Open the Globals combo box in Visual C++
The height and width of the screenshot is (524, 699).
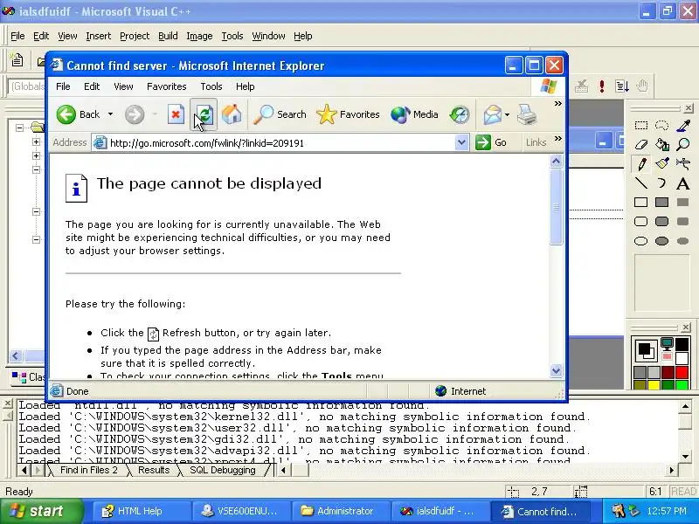[27, 86]
